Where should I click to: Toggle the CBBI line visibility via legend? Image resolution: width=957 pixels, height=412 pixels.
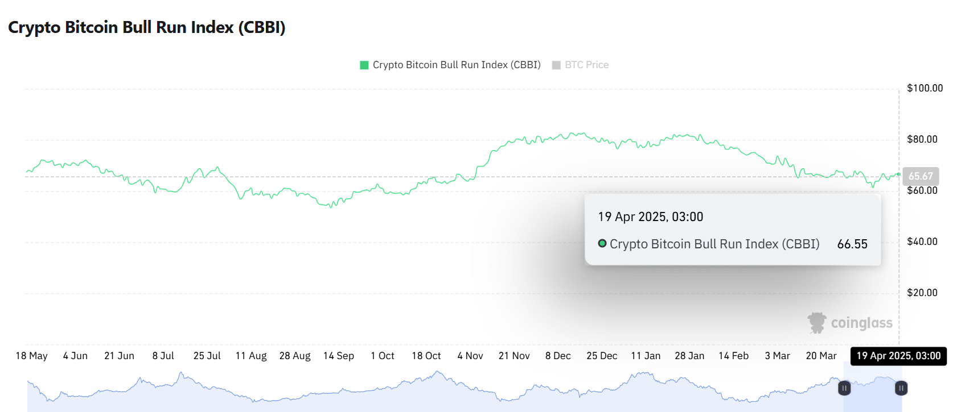click(x=450, y=64)
